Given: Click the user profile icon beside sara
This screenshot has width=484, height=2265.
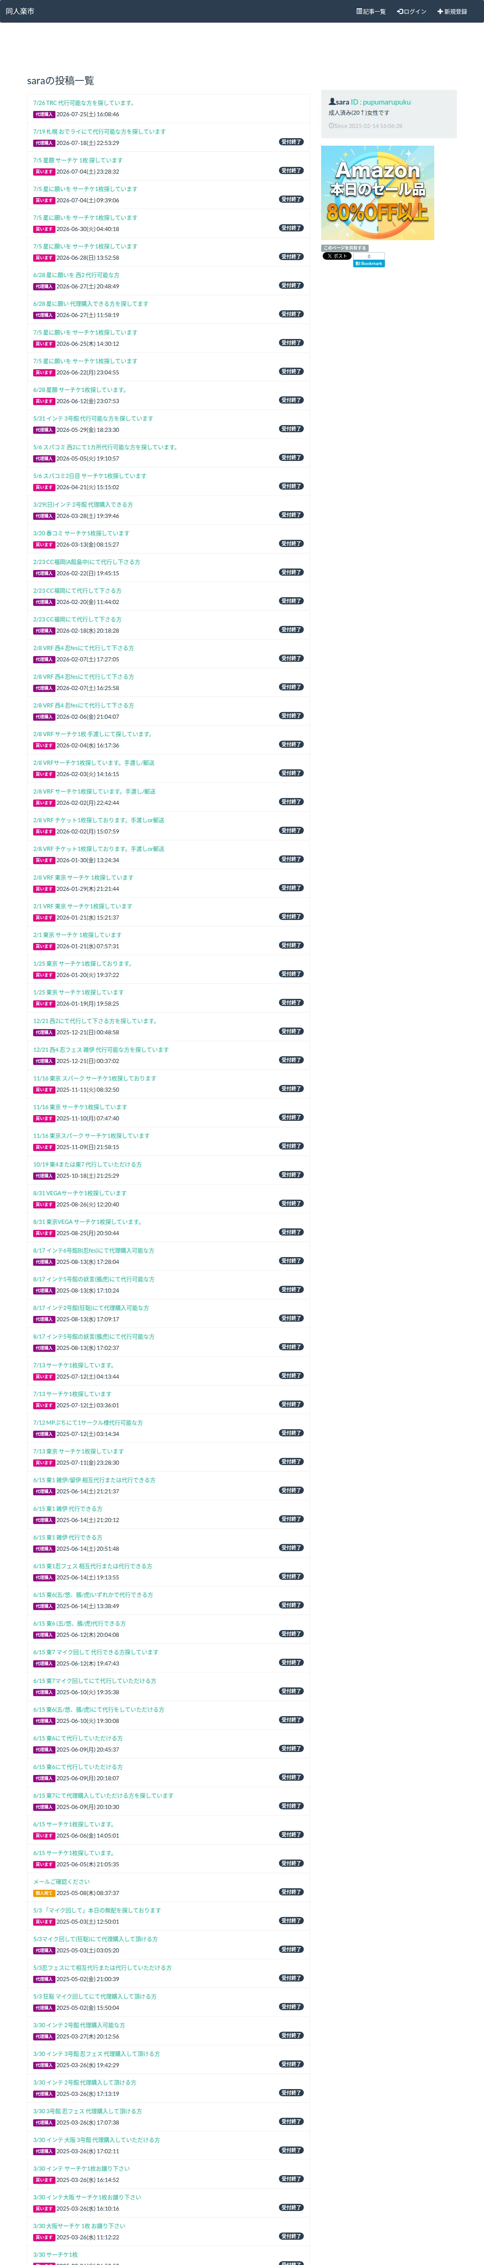Looking at the screenshot, I should click(332, 102).
